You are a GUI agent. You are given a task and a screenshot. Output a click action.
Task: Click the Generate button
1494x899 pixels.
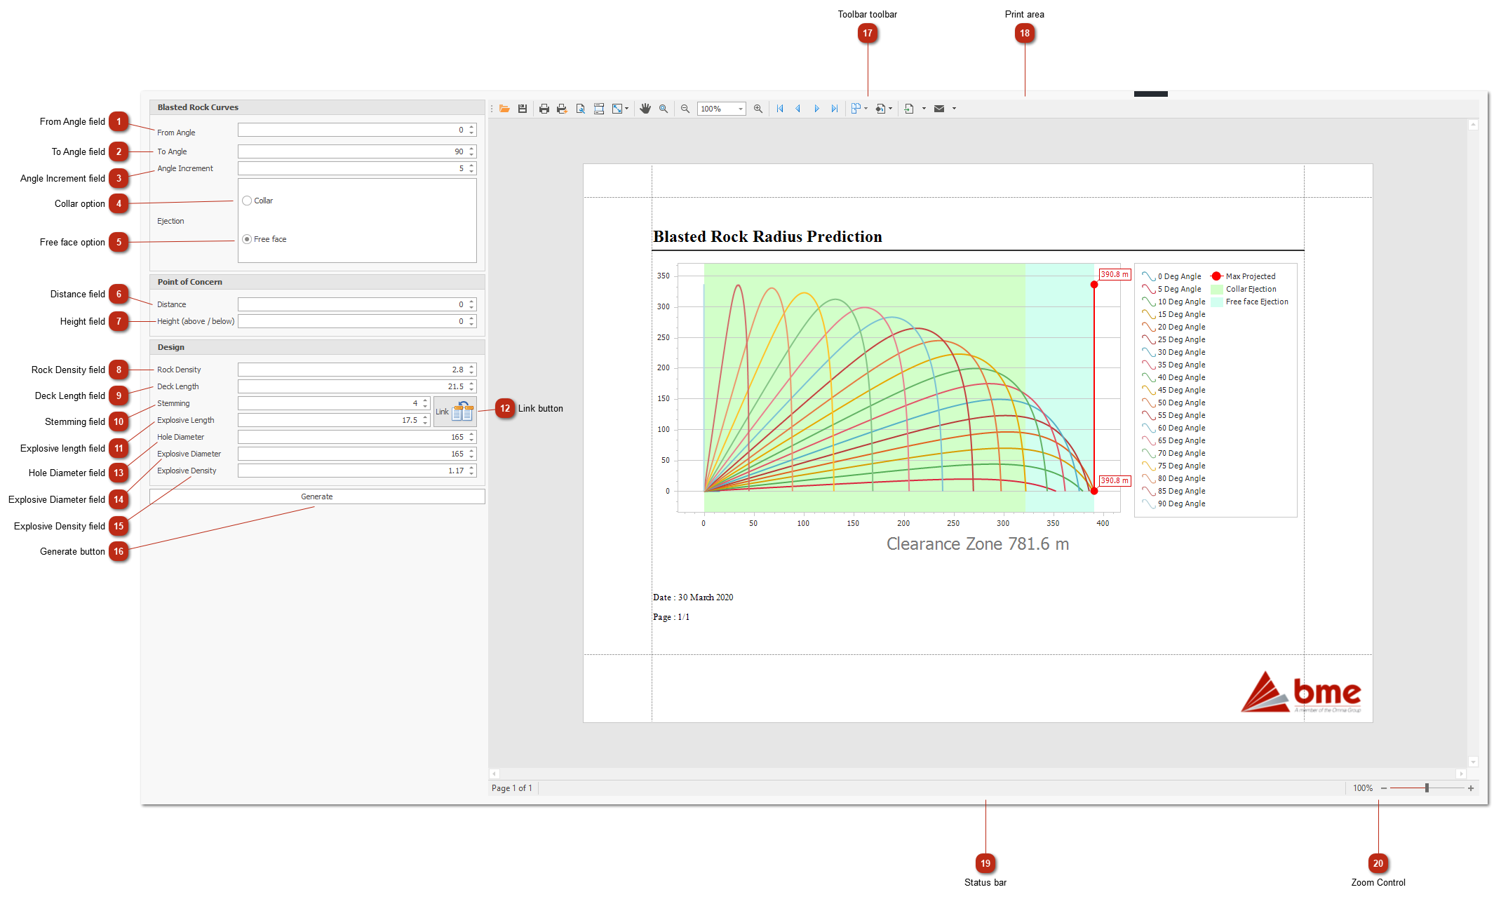click(x=317, y=496)
